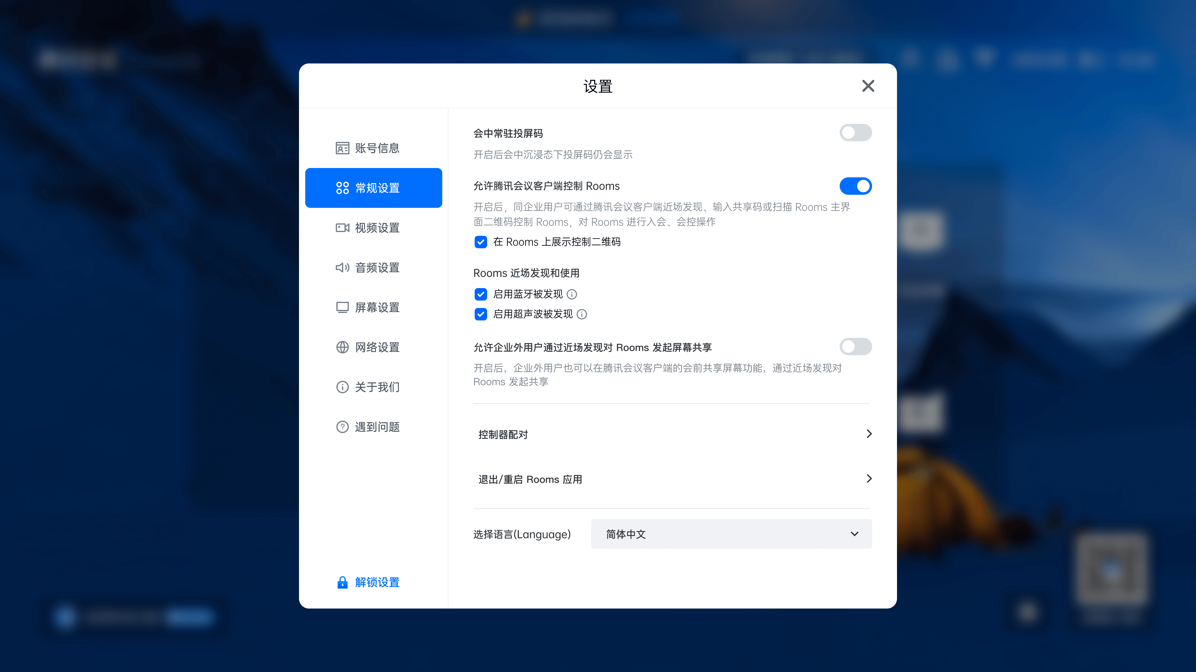Click the info icon beside ultrasonic discovery
The height and width of the screenshot is (672, 1196).
(582, 315)
